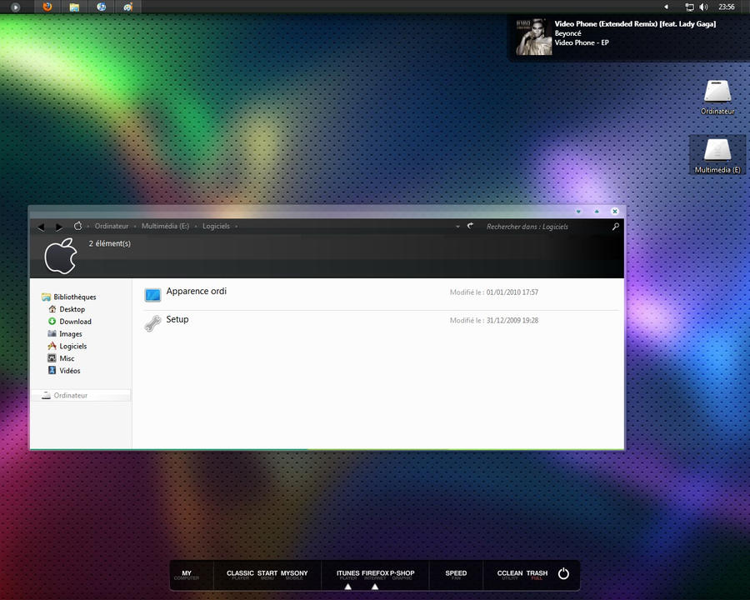Launch P-SHOP from the bottom dock
The image size is (750, 600).
[x=402, y=574]
